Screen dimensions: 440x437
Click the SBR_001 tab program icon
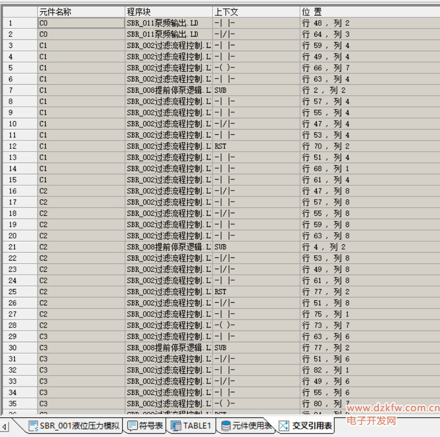(34, 426)
